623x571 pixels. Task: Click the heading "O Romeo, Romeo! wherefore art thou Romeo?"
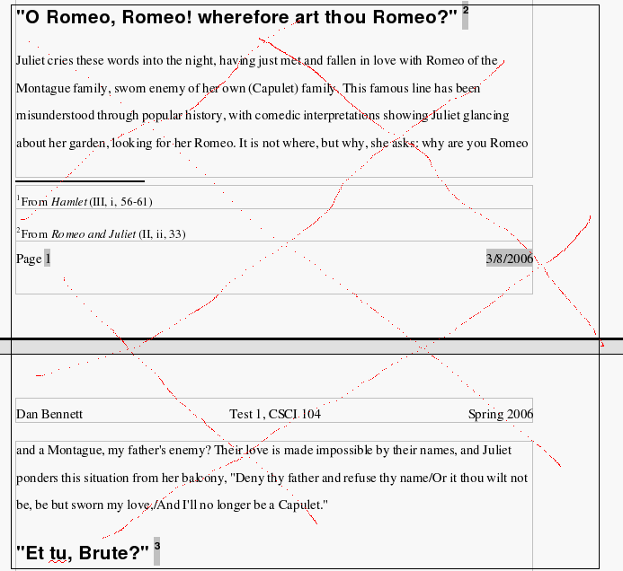237,15
